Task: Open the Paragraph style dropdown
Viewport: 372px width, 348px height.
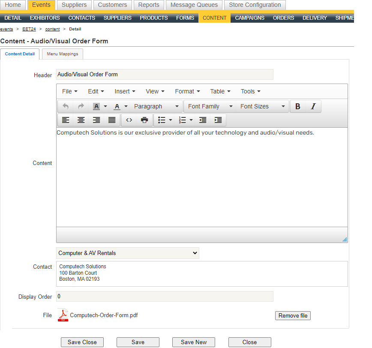Action: point(156,106)
